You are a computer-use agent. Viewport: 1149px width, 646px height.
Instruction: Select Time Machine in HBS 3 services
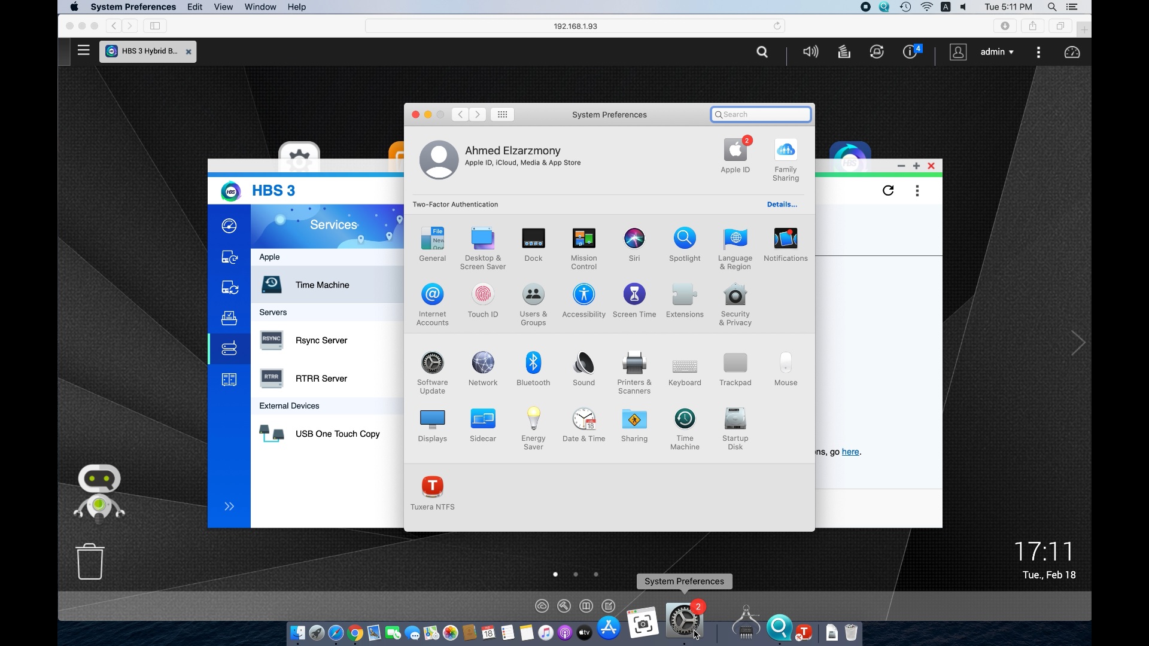pos(327,285)
